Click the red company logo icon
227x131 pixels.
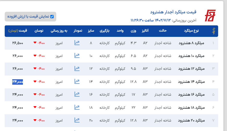210,16
